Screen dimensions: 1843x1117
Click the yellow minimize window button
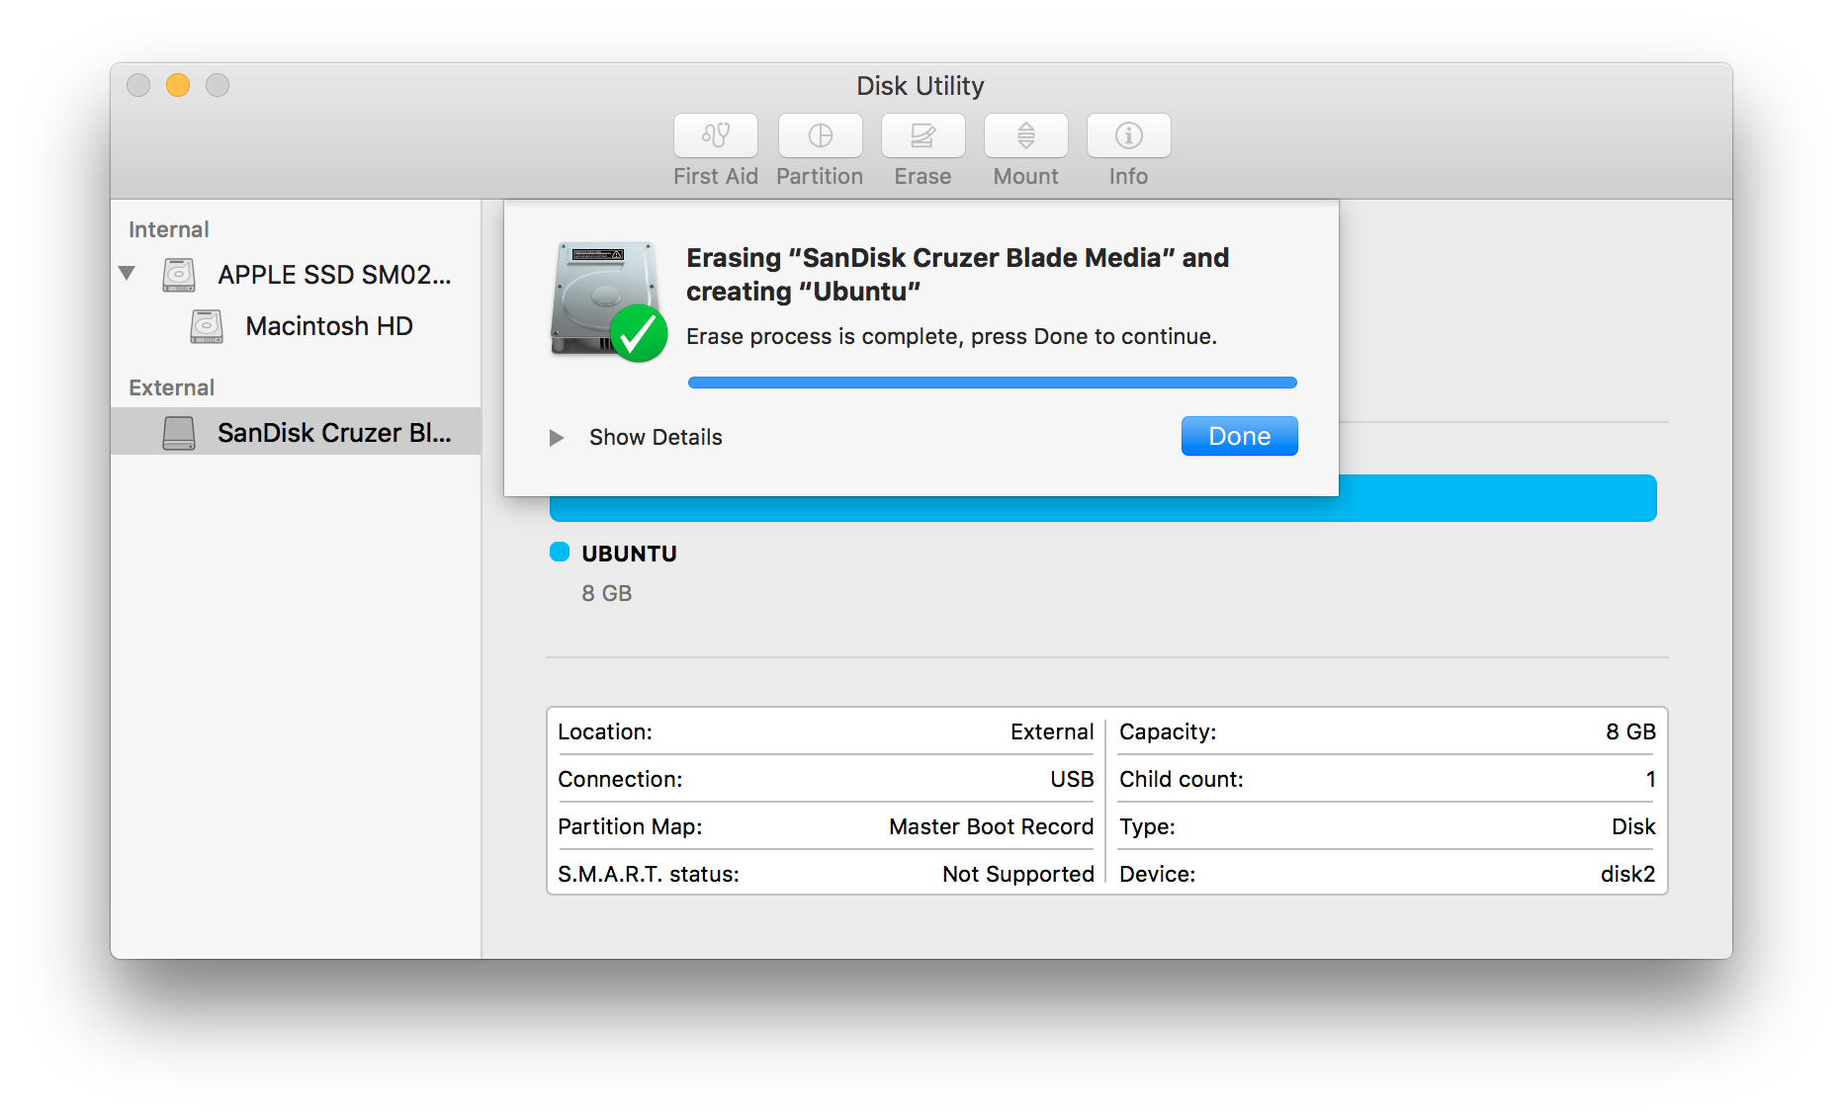(178, 85)
